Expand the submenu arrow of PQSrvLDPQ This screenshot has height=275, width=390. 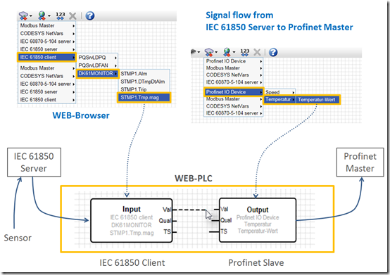coord(115,58)
